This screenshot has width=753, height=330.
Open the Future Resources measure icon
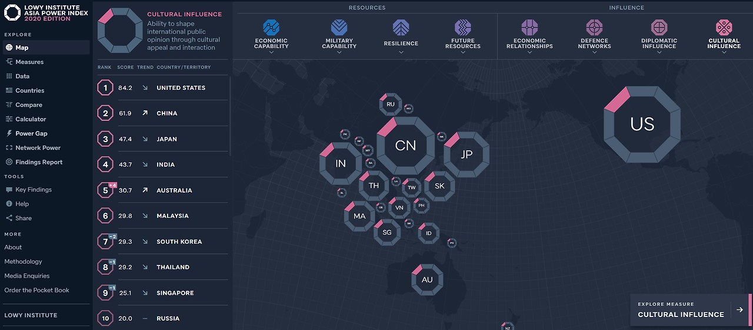pos(463,27)
